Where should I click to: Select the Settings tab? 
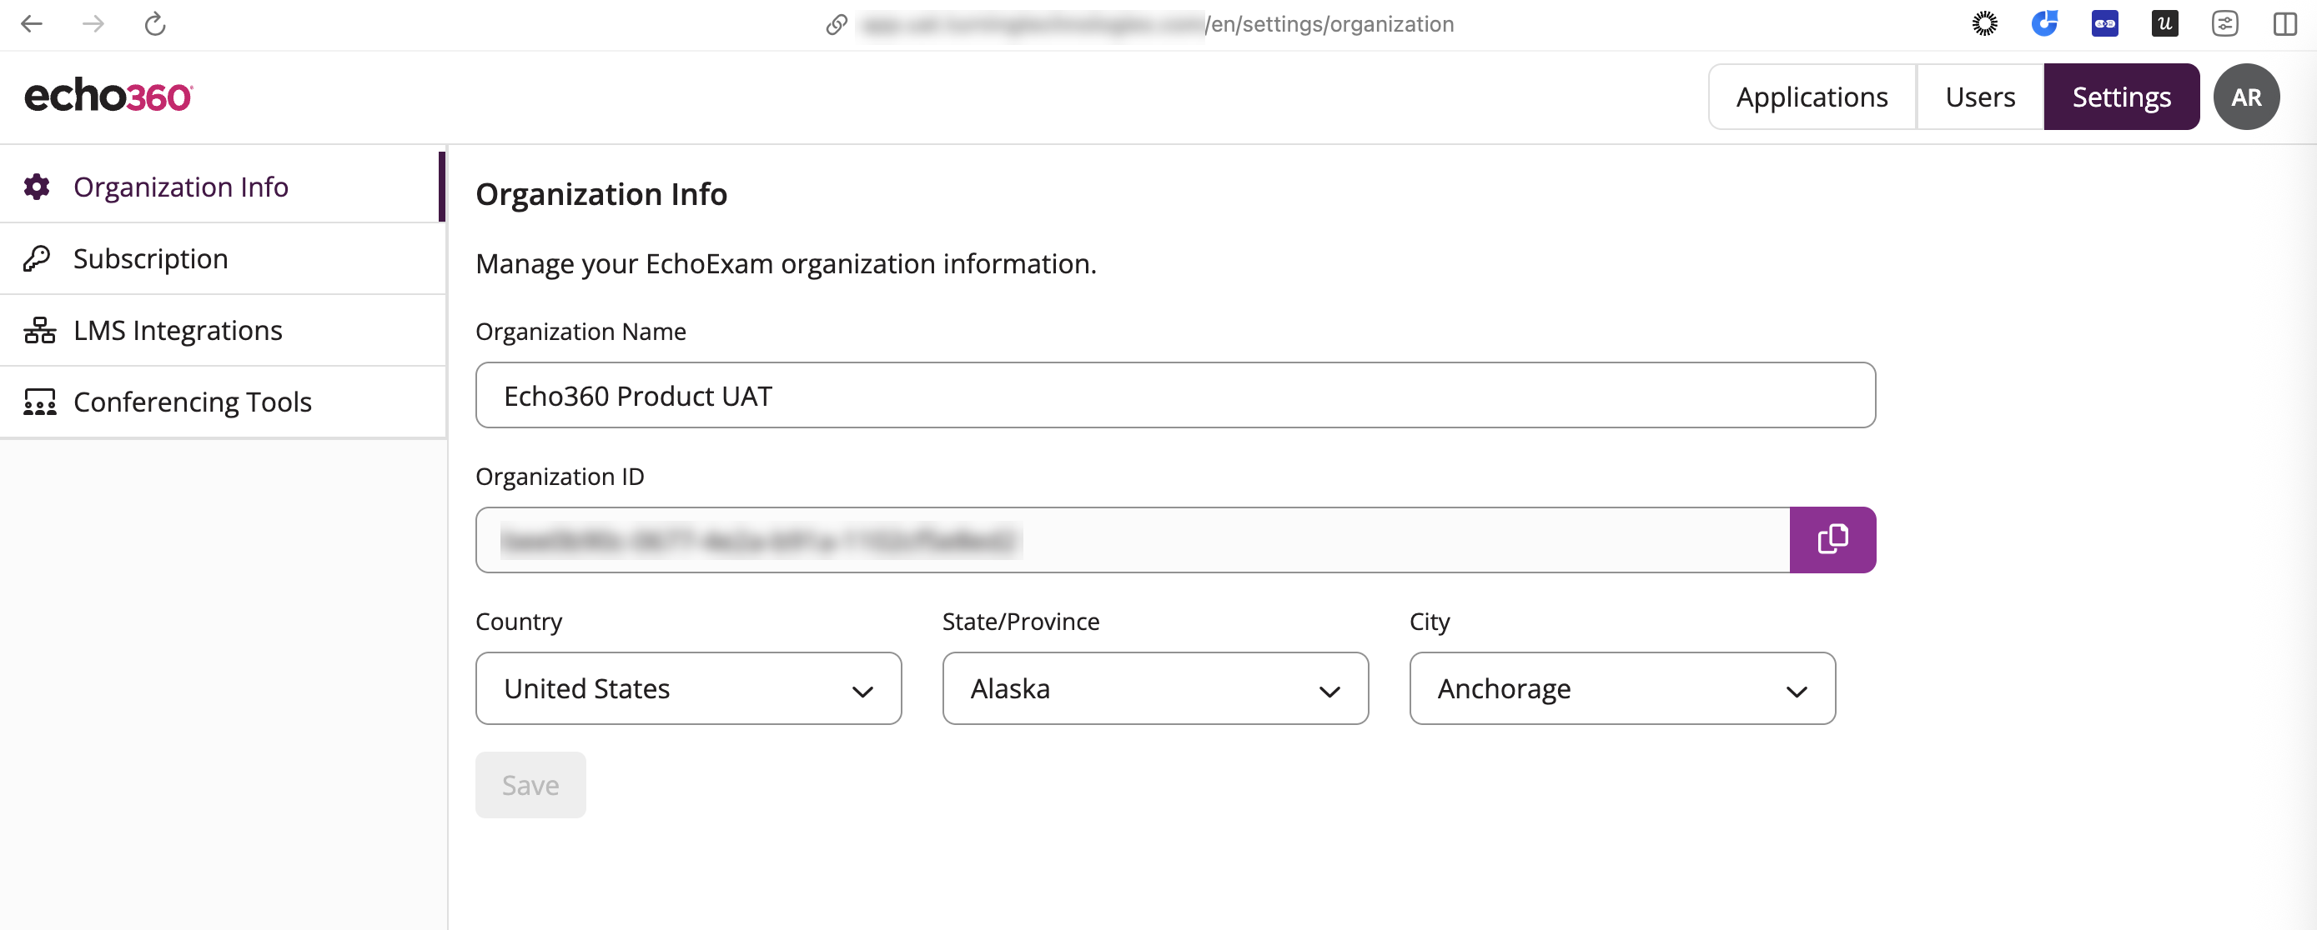(x=2122, y=97)
